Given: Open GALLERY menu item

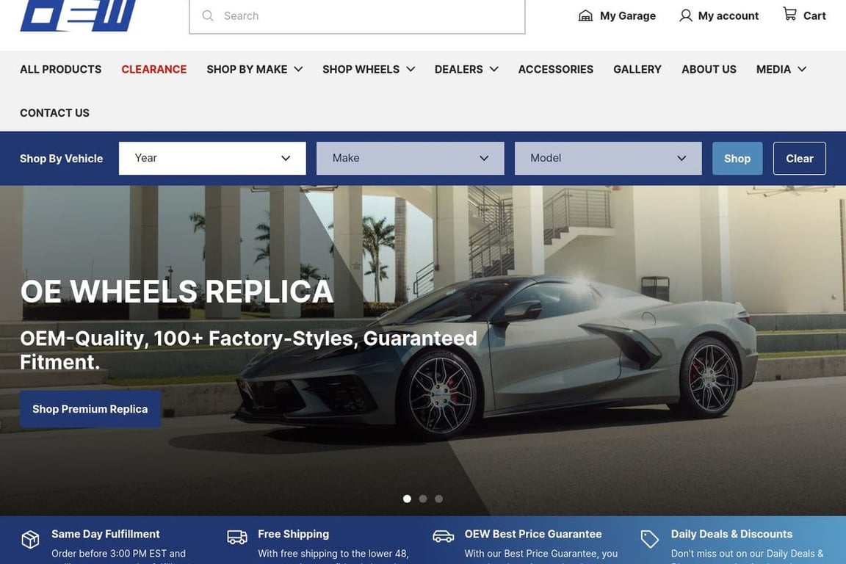Looking at the screenshot, I should coord(637,69).
